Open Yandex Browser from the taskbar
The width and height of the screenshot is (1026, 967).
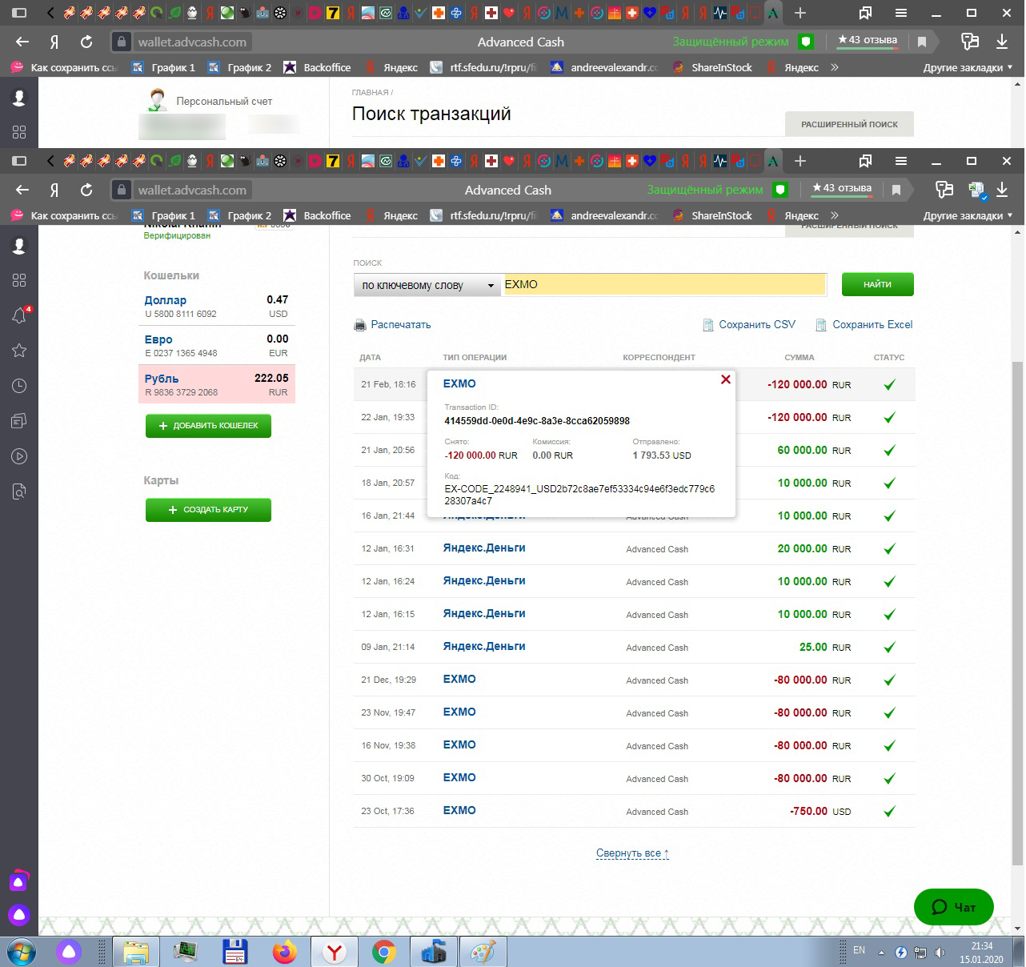[x=334, y=952]
